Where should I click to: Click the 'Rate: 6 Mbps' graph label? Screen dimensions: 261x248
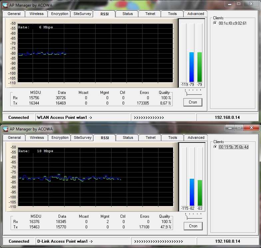tap(35, 27)
